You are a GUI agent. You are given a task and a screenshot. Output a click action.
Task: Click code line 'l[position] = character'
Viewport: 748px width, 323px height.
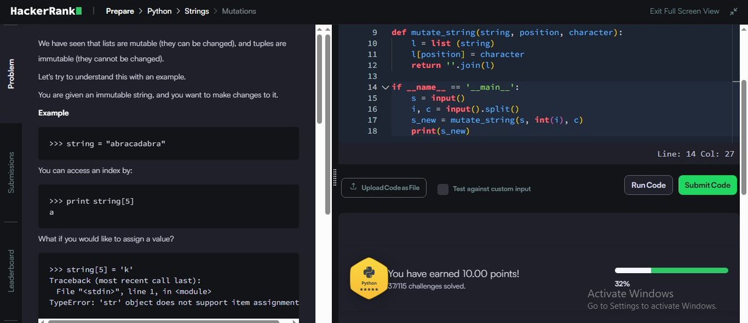[467, 54]
